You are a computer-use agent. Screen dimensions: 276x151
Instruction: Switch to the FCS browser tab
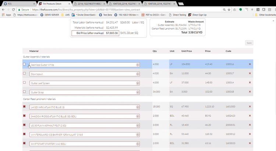(18, 4)
